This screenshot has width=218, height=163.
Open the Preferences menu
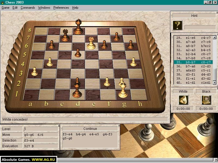61,8
